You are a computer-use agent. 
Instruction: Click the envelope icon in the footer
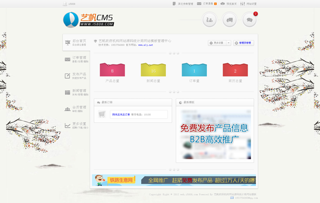[x=232, y=198]
